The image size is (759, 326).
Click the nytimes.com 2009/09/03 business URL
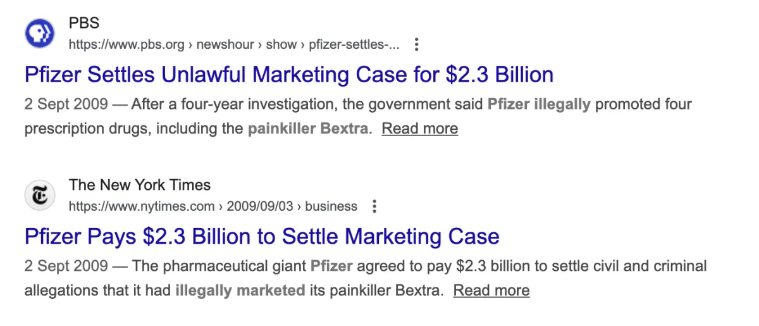click(x=213, y=206)
